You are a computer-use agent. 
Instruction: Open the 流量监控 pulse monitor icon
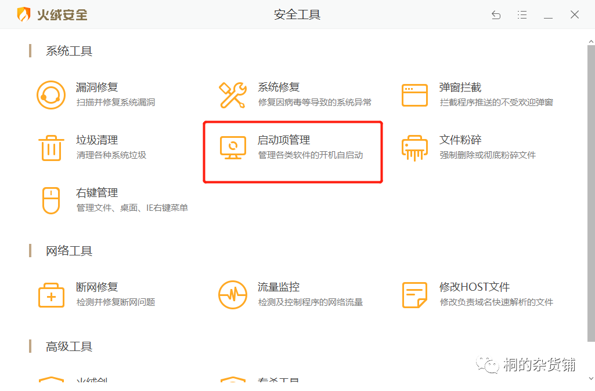click(233, 295)
